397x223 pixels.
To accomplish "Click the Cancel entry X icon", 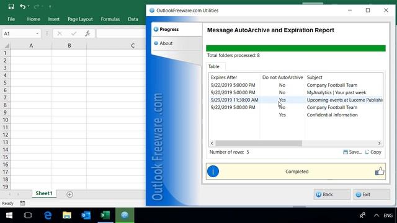I will (60, 33).
